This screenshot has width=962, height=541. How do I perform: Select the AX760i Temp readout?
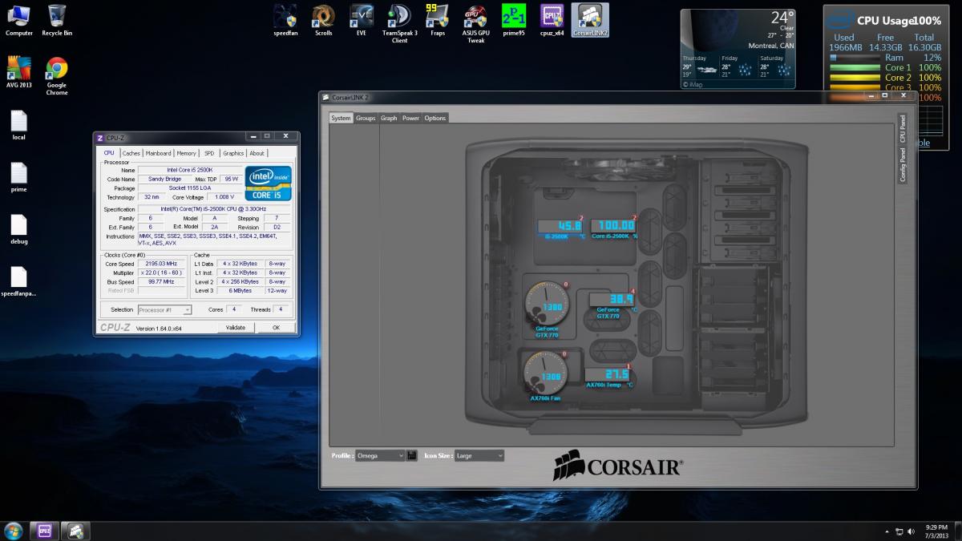click(x=608, y=377)
